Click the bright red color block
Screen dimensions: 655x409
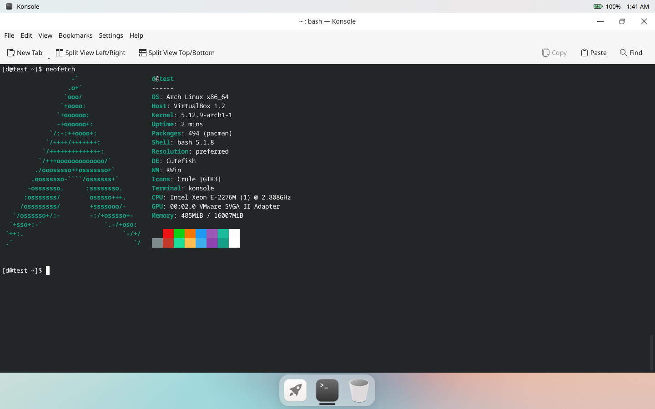point(168,234)
